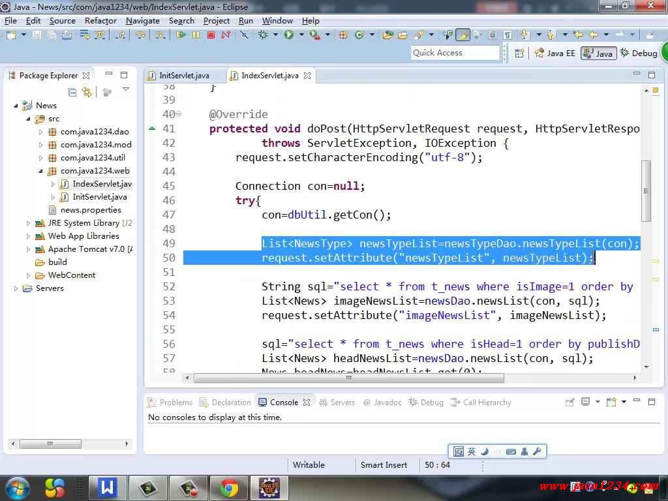Click the Disconnect debug icon
Image resolution: width=668 pixels, height=501 pixels.
coord(226,35)
